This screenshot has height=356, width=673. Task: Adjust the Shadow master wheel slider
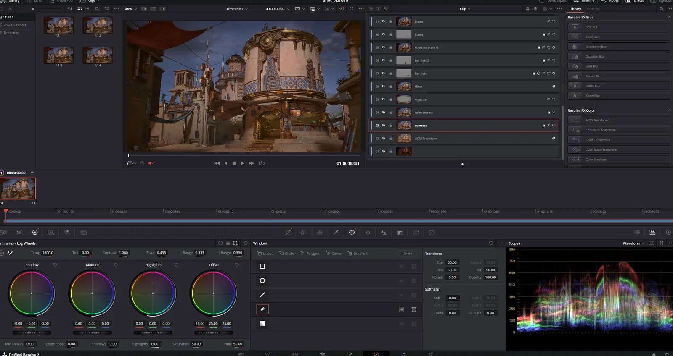pyautogui.click(x=32, y=332)
